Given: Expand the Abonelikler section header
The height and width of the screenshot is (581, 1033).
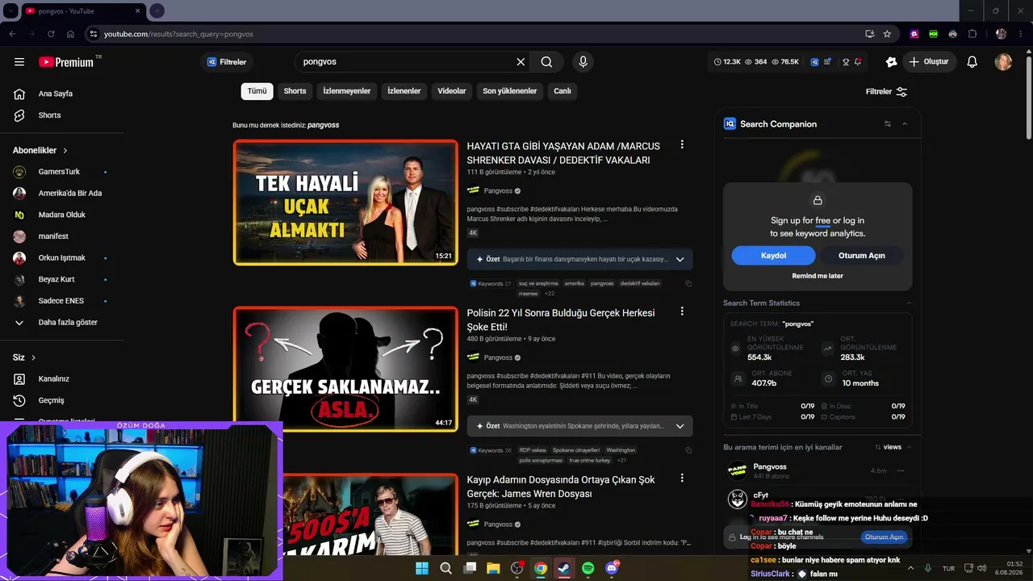Looking at the screenshot, I should (x=40, y=150).
